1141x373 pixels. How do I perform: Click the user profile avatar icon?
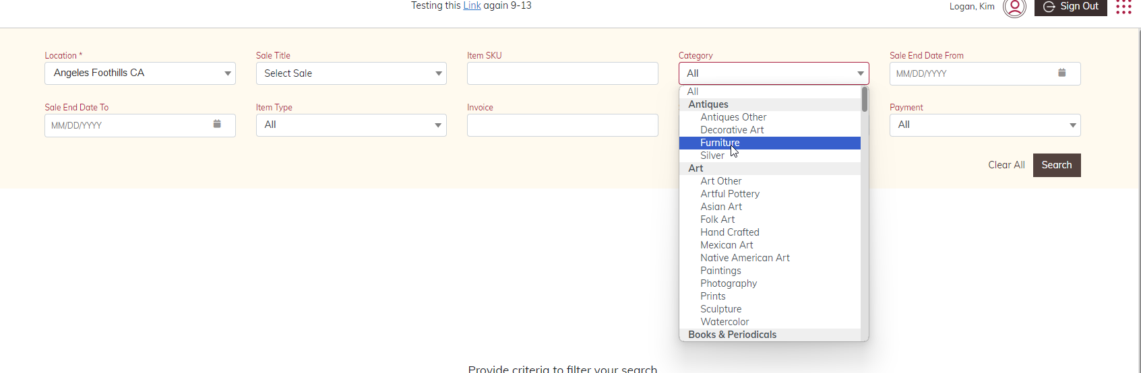pyautogui.click(x=1014, y=7)
